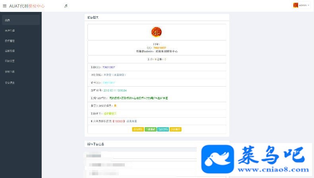
Task: Click the purple QQ number link 706810837
Action: 109,67
